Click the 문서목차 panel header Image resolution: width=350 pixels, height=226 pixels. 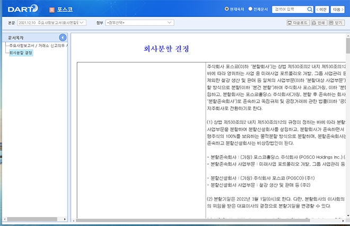[16, 38]
